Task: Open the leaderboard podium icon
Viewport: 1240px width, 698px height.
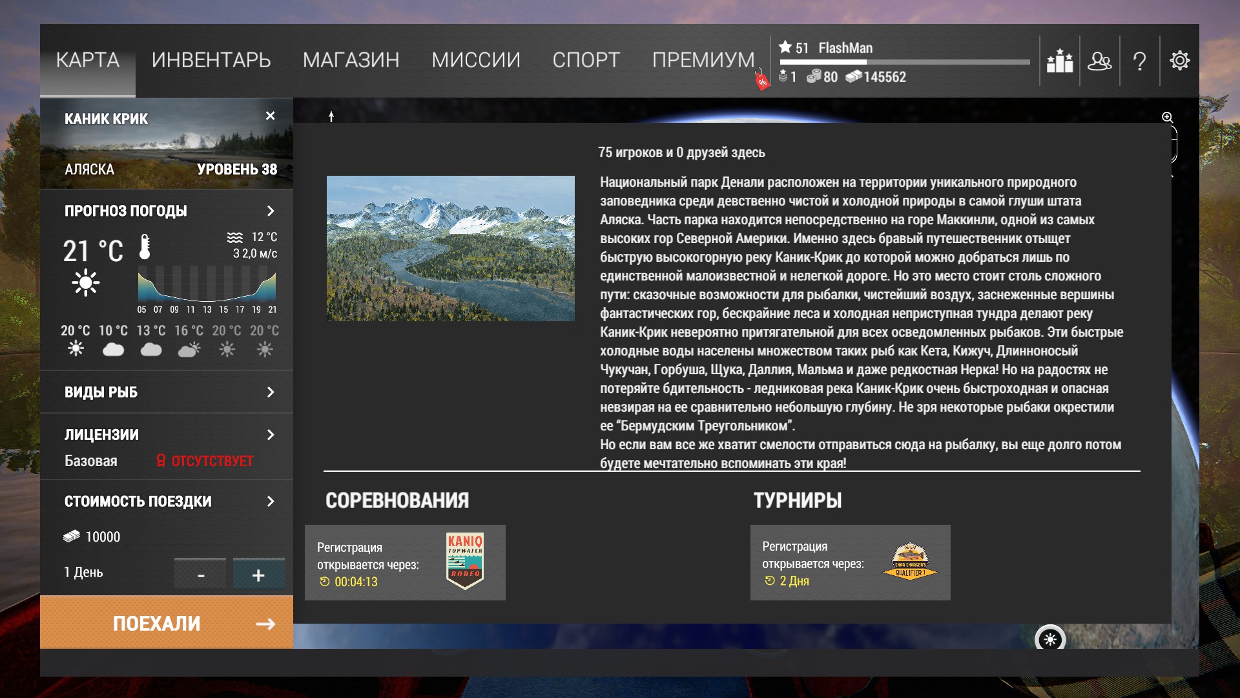Action: point(1060,61)
